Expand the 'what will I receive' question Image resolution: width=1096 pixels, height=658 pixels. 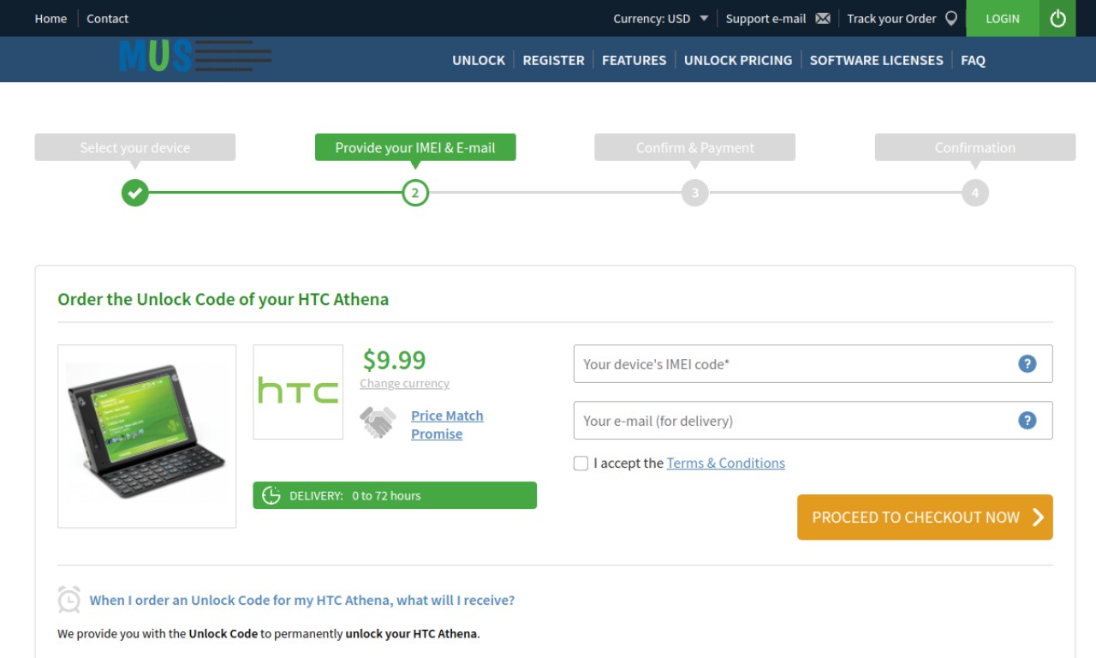pos(302,600)
